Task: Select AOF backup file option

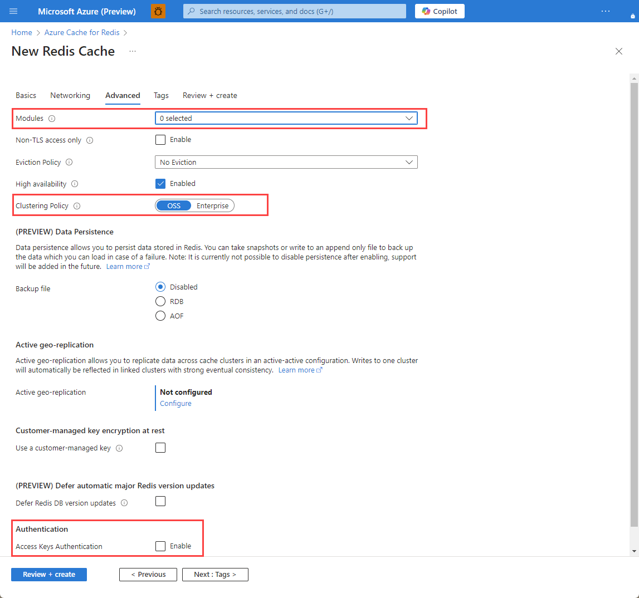Action: pos(160,316)
